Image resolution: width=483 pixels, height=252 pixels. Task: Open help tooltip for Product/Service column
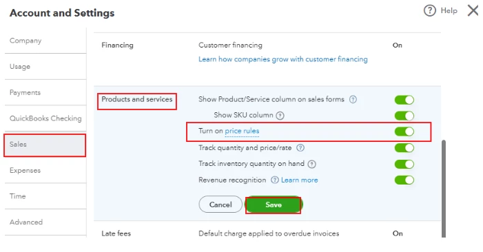click(x=353, y=99)
